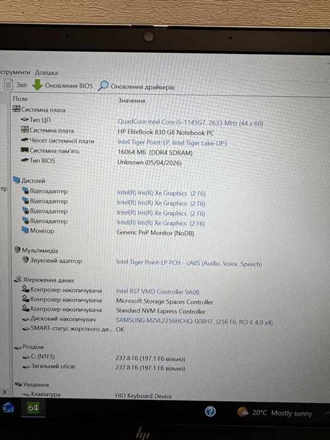The width and height of the screenshot is (330, 440).
Task: Click the 16064 МБ DDR4 SDRAM value
Action: [155, 152]
